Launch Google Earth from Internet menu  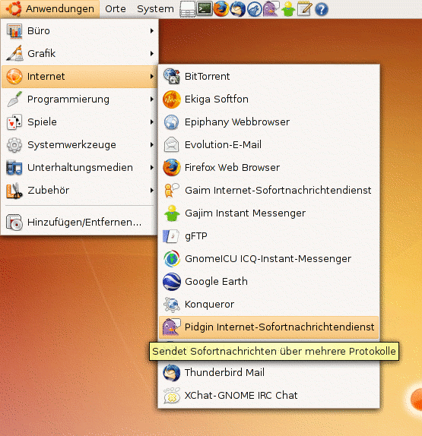268,281
